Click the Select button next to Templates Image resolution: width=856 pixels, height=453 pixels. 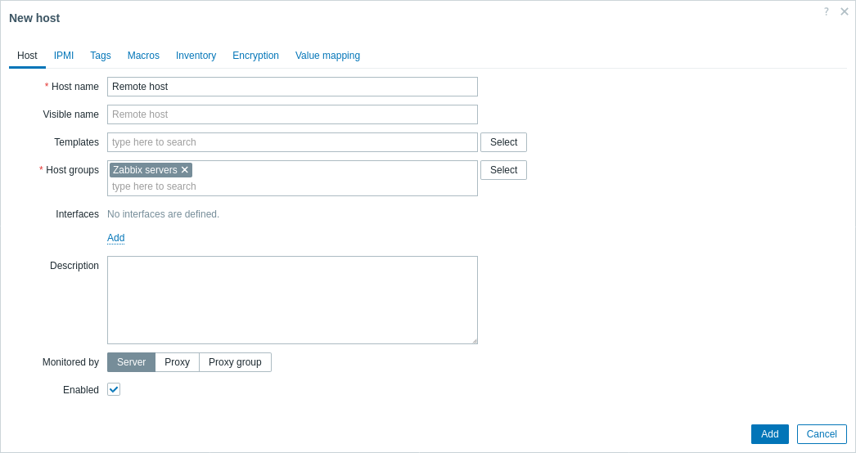click(x=504, y=142)
